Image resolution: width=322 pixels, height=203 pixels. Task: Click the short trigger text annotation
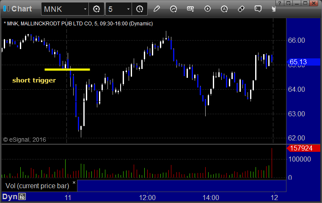point(34,80)
